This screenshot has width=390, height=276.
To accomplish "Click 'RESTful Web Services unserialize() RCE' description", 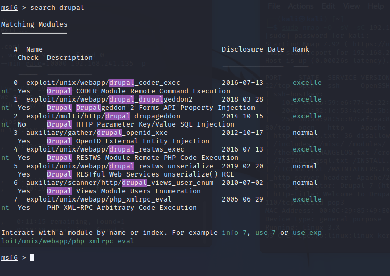I will coord(155,174).
